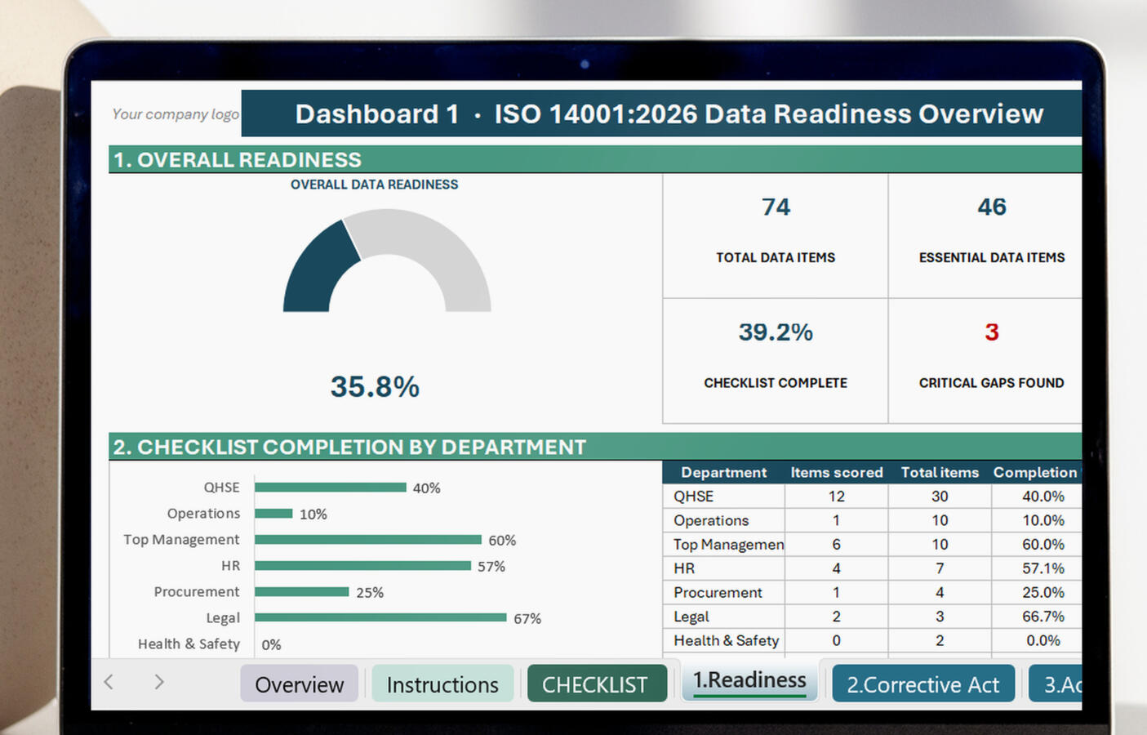The image size is (1147, 735).
Task: Click the 'Items scored' column header
Action: (837, 473)
